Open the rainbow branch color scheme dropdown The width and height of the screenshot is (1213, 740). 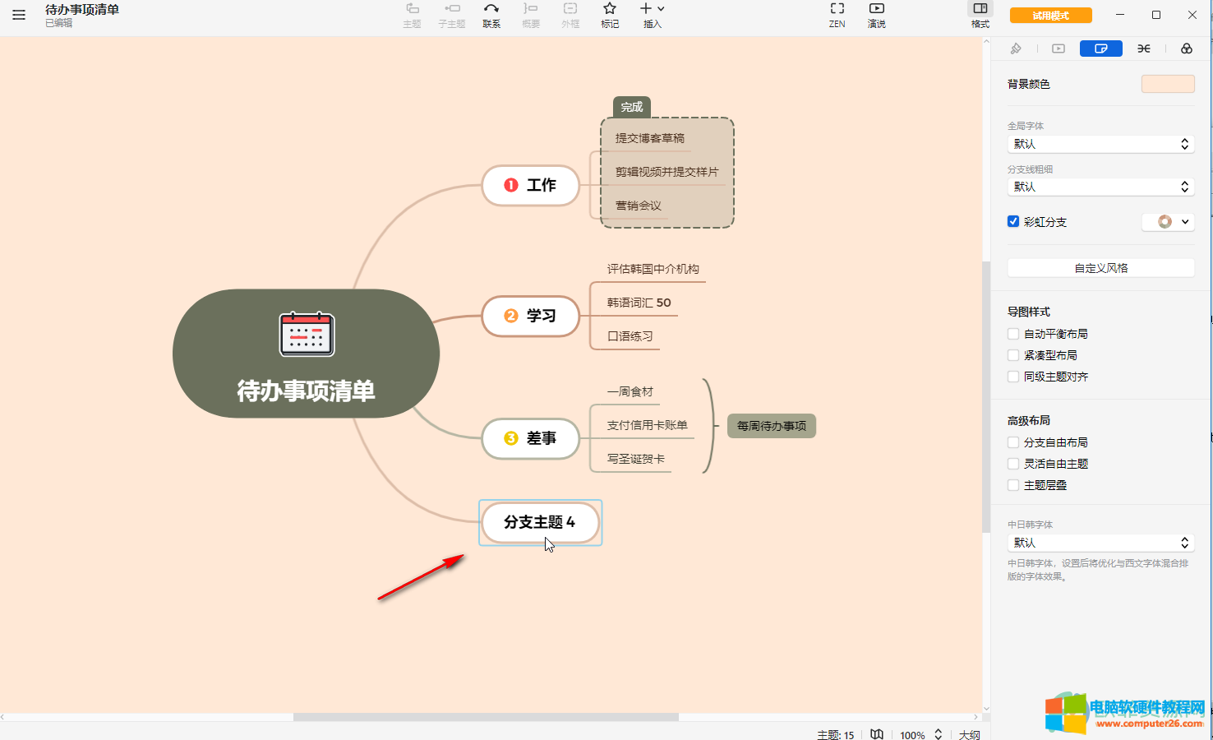click(1168, 221)
